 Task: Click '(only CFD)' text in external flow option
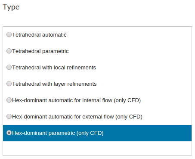pos(129,117)
